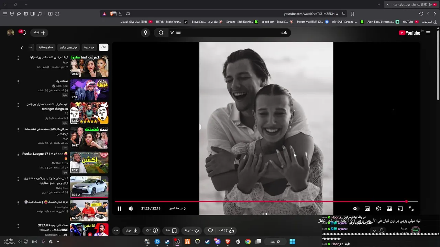The height and width of the screenshot is (247, 440).
Task: Cast the video using the cast icon
Action: click(x=400, y=209)
